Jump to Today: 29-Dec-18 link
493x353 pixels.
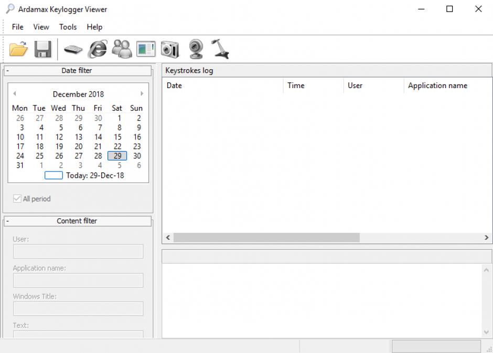click(x=94, y=175)
